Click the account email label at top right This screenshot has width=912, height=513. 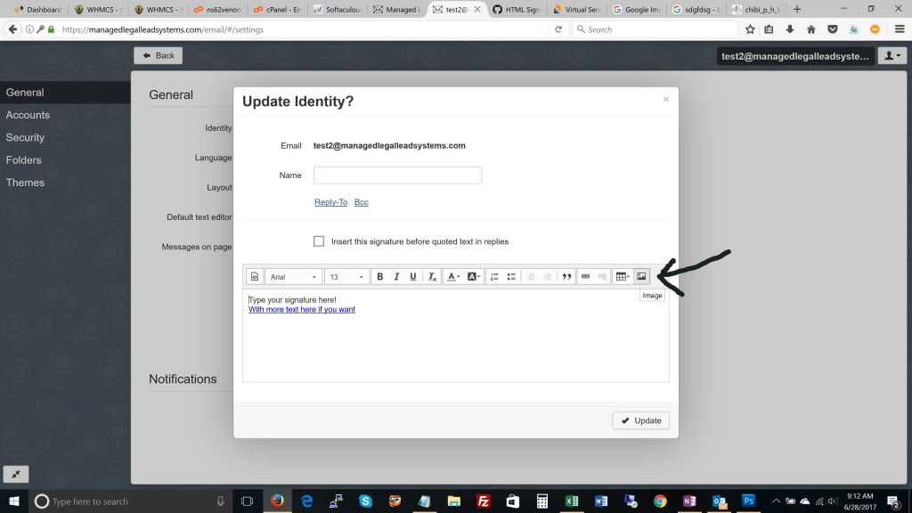pyautogui.click(x=795, y=56)
